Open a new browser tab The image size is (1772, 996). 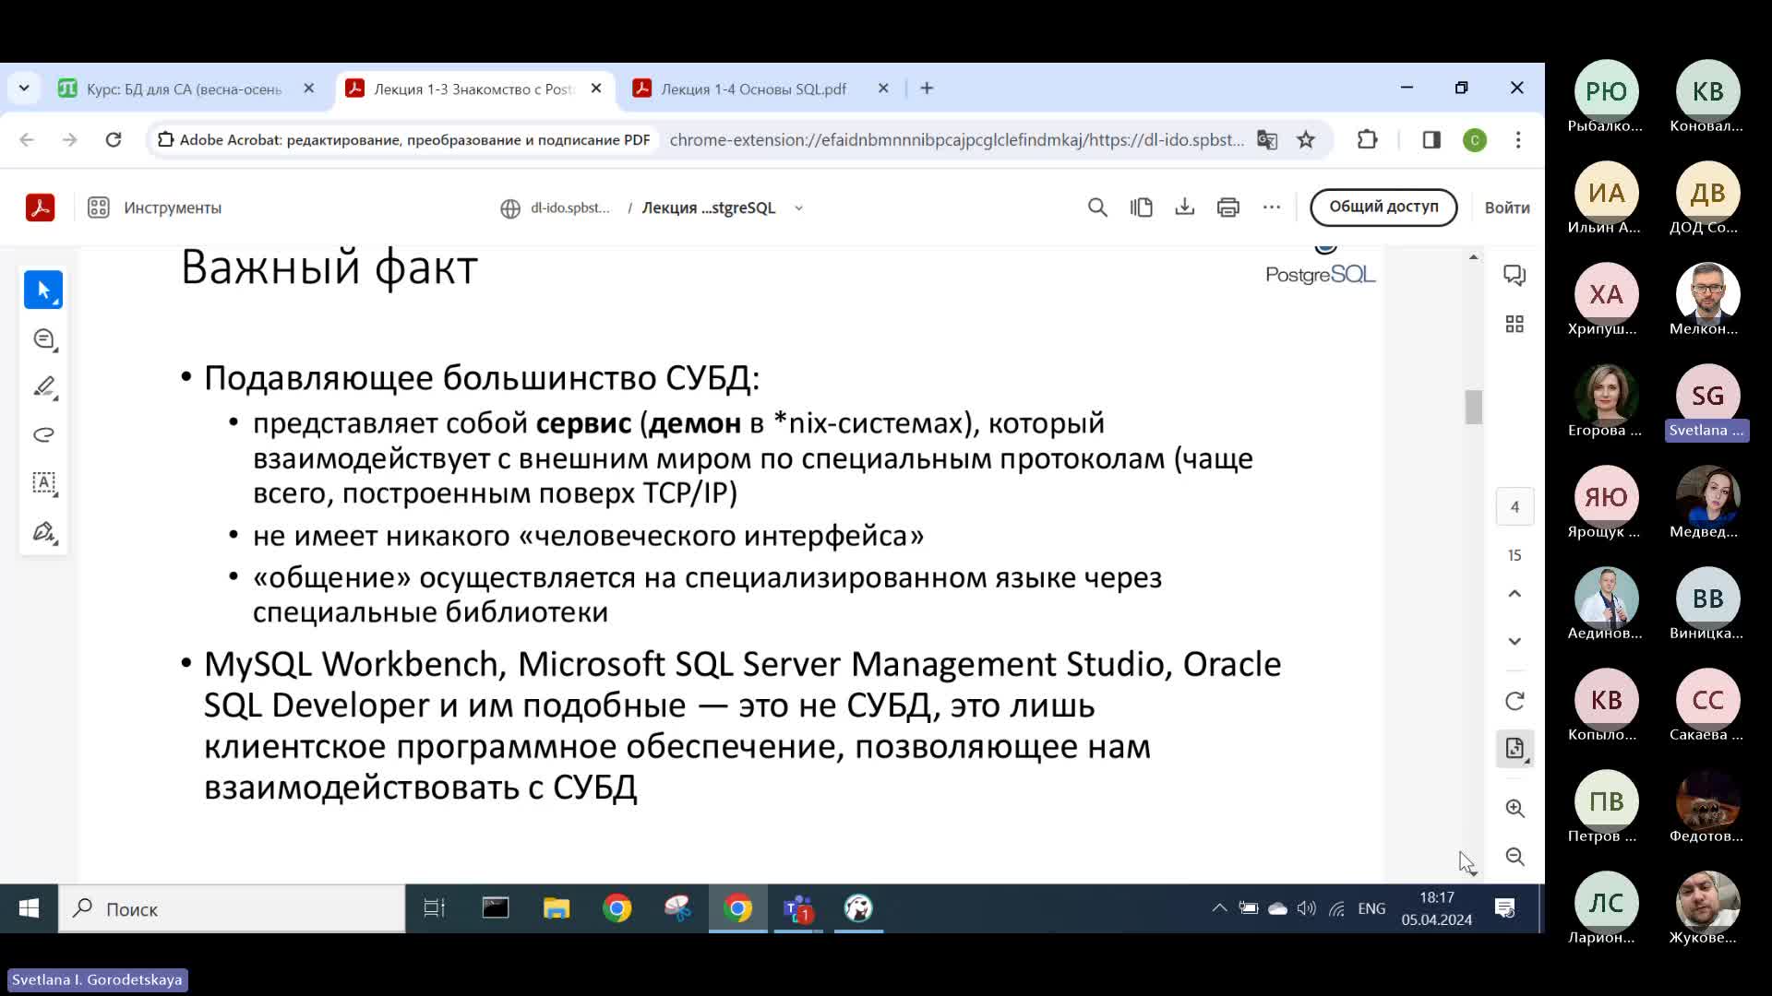(928, 89)
